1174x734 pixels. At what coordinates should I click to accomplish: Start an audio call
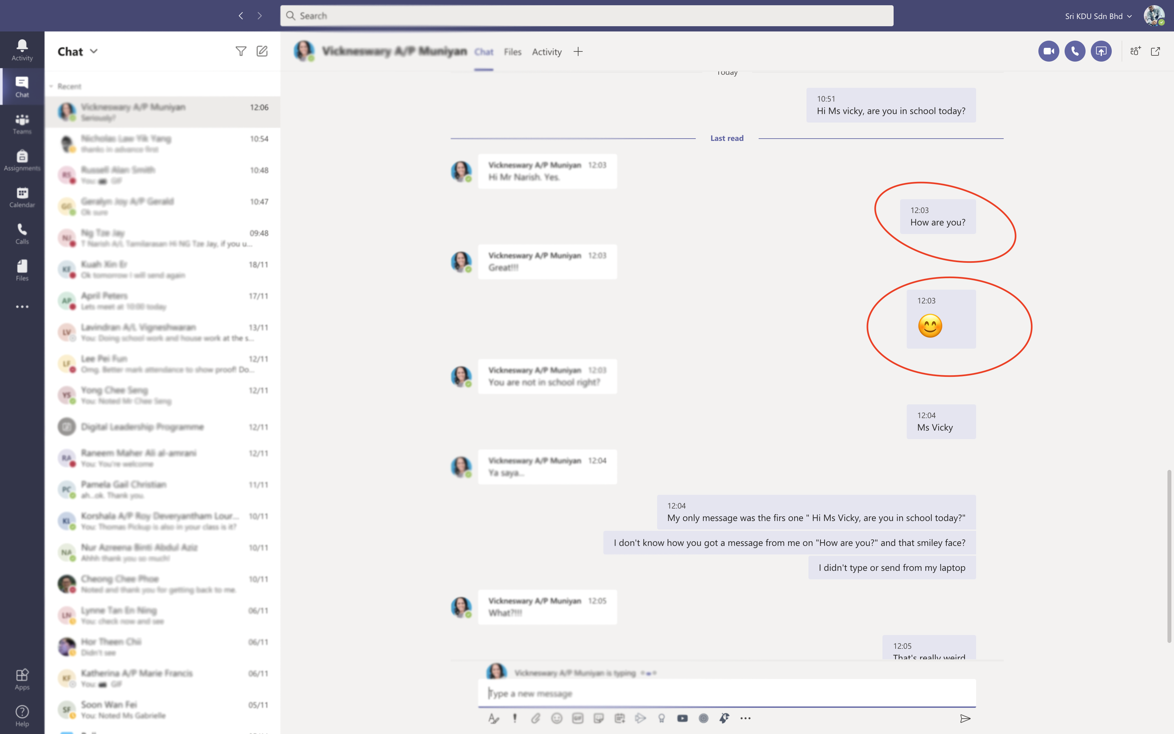(1074, 51)
